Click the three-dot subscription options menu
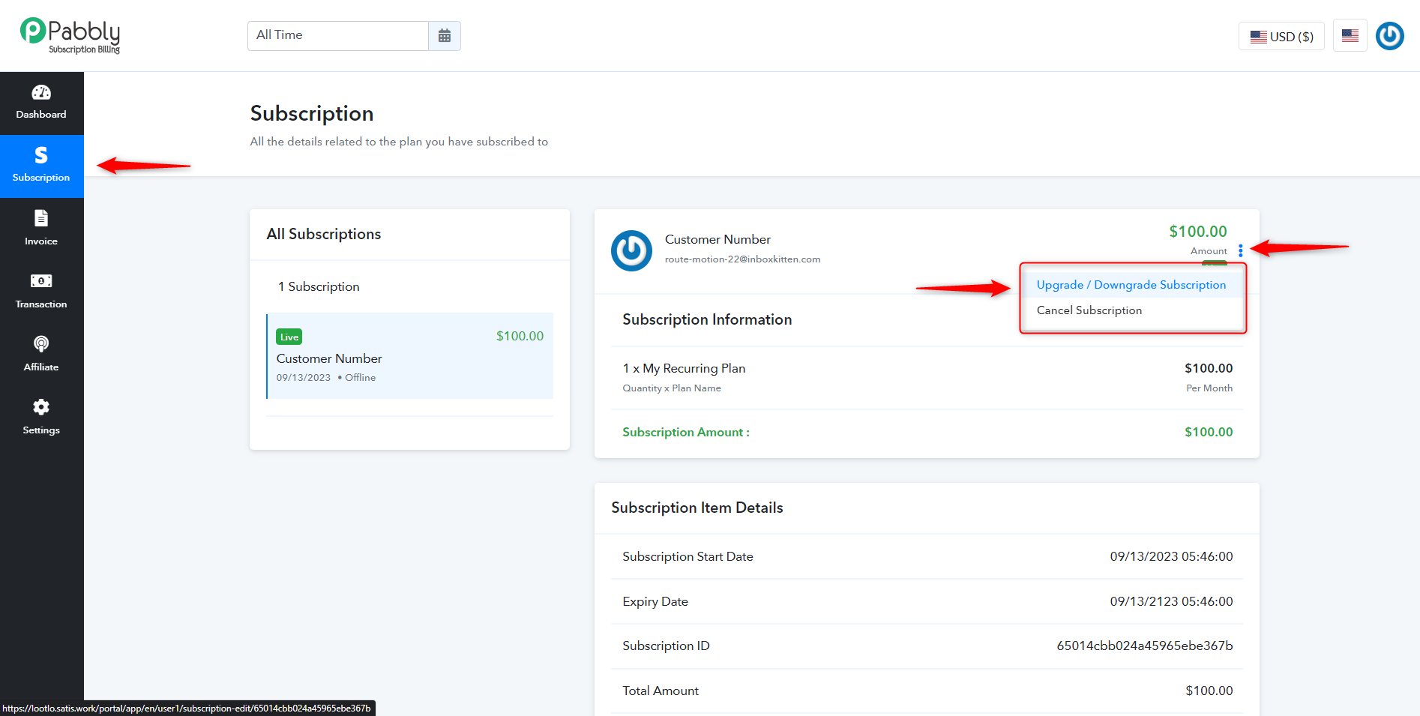 (1241, 250)
